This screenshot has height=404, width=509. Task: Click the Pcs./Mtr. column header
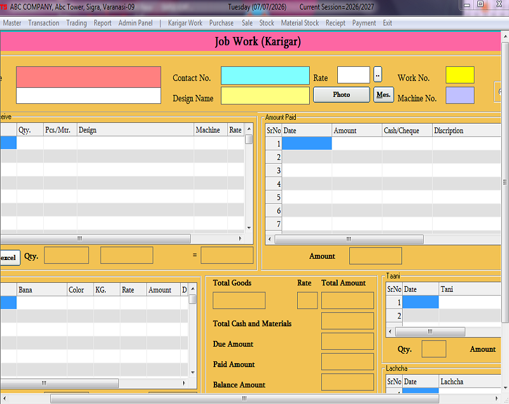point(60,130)
